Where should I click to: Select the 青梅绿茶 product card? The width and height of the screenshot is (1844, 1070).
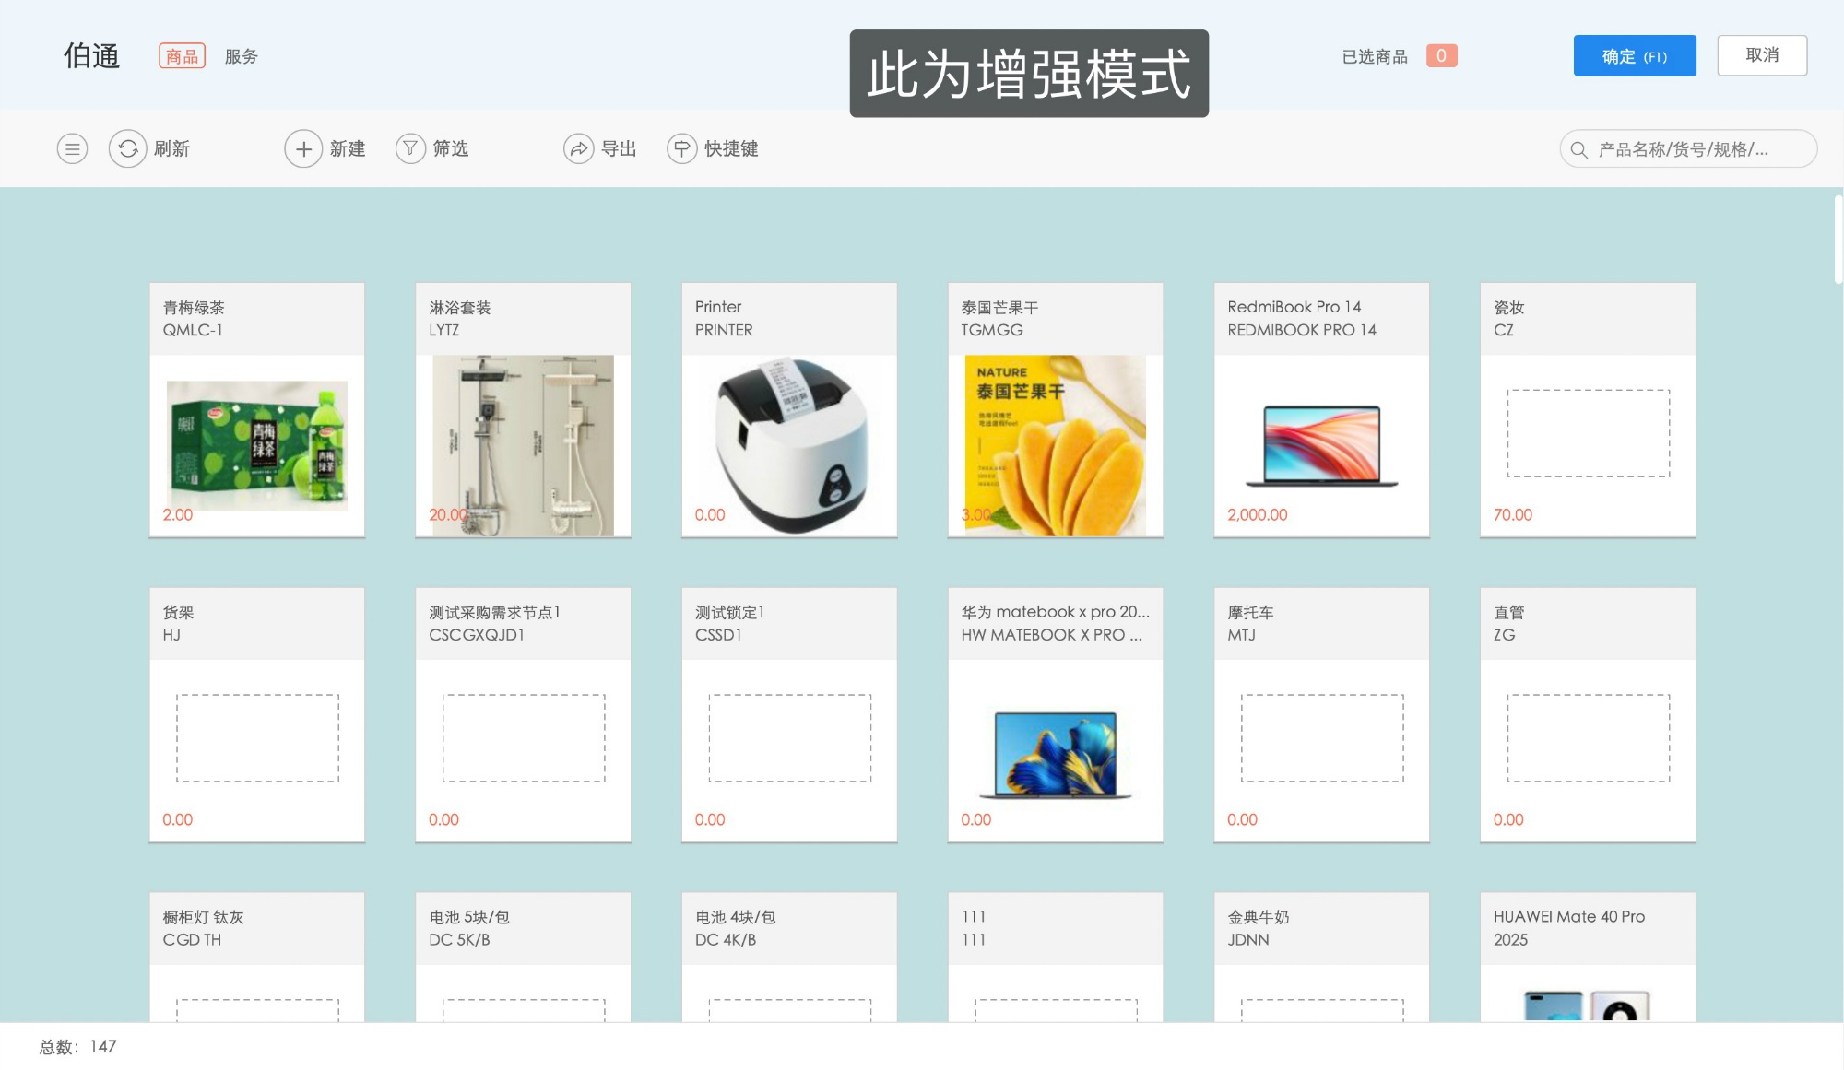click(256, 409)
